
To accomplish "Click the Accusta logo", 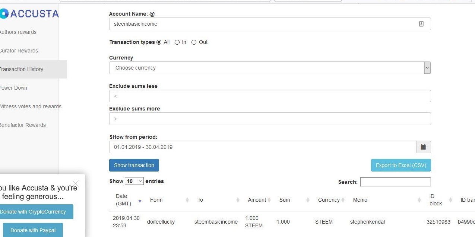I will point(29,14).
